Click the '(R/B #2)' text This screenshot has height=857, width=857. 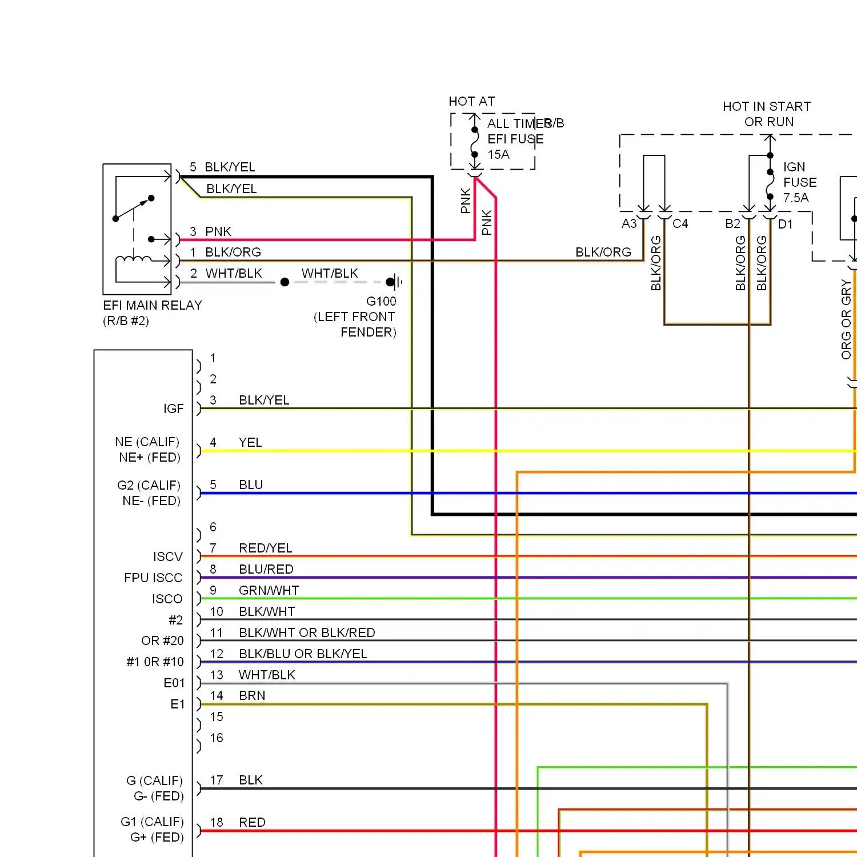point(126,321)
